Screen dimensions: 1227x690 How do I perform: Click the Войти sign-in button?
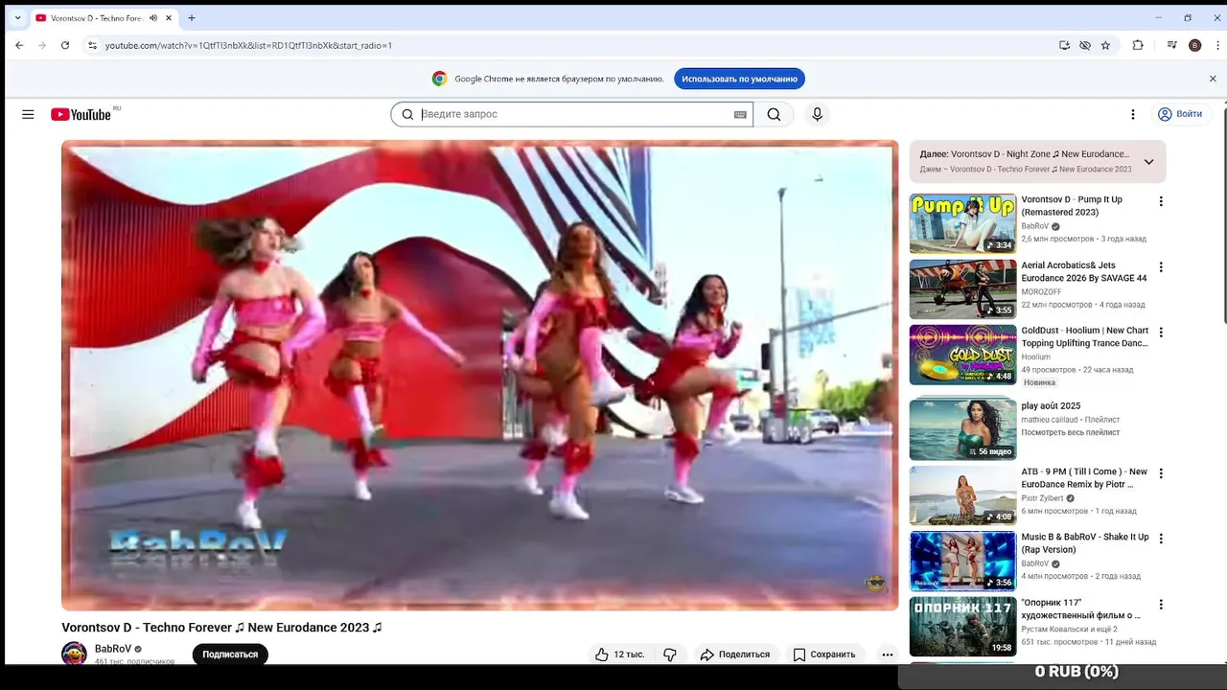coord(1180,114)
